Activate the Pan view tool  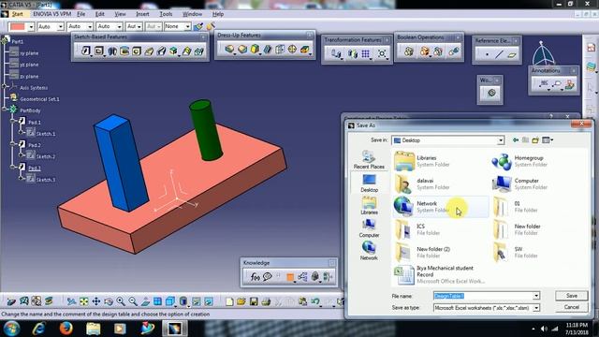pos(95,301)
